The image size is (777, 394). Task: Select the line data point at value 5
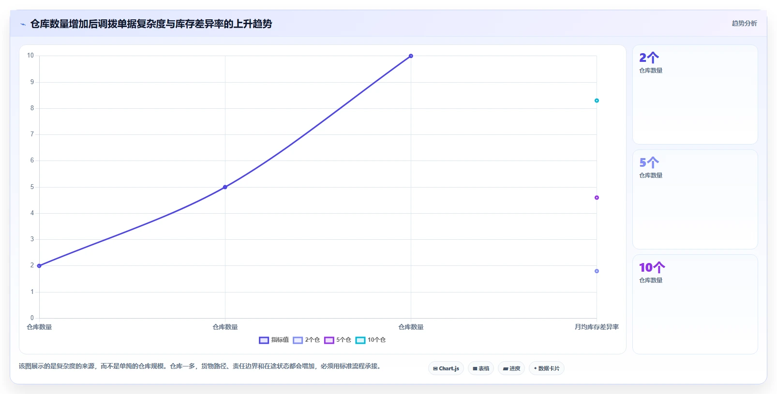pyautogui.click(x=225, y=187)
